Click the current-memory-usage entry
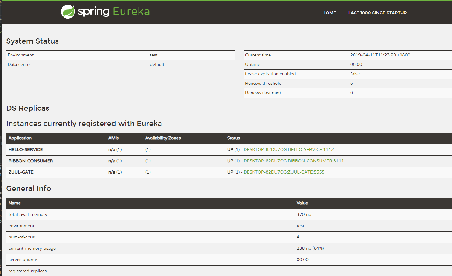This screenshot has height=276, width=452. tap(32, 248)
